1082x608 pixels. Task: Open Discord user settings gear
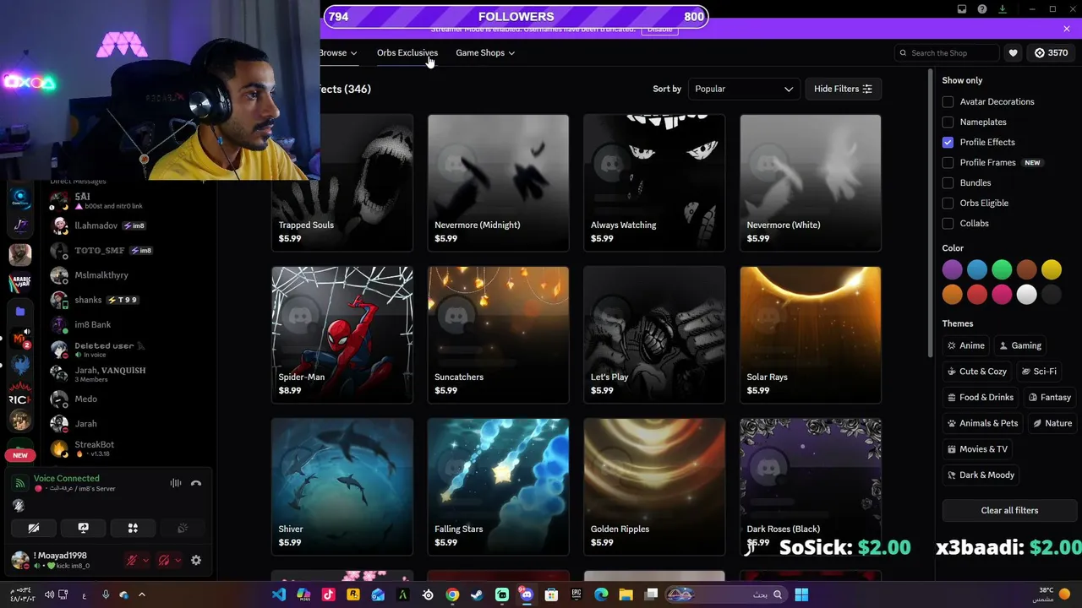(x=196, y=560)
